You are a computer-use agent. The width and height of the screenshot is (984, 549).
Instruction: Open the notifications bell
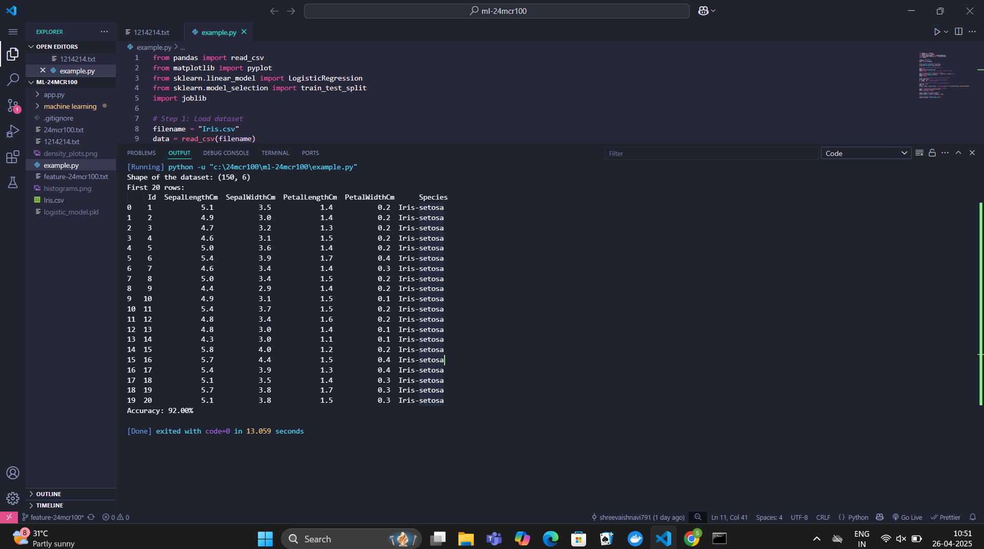click(x=973, y=517)
